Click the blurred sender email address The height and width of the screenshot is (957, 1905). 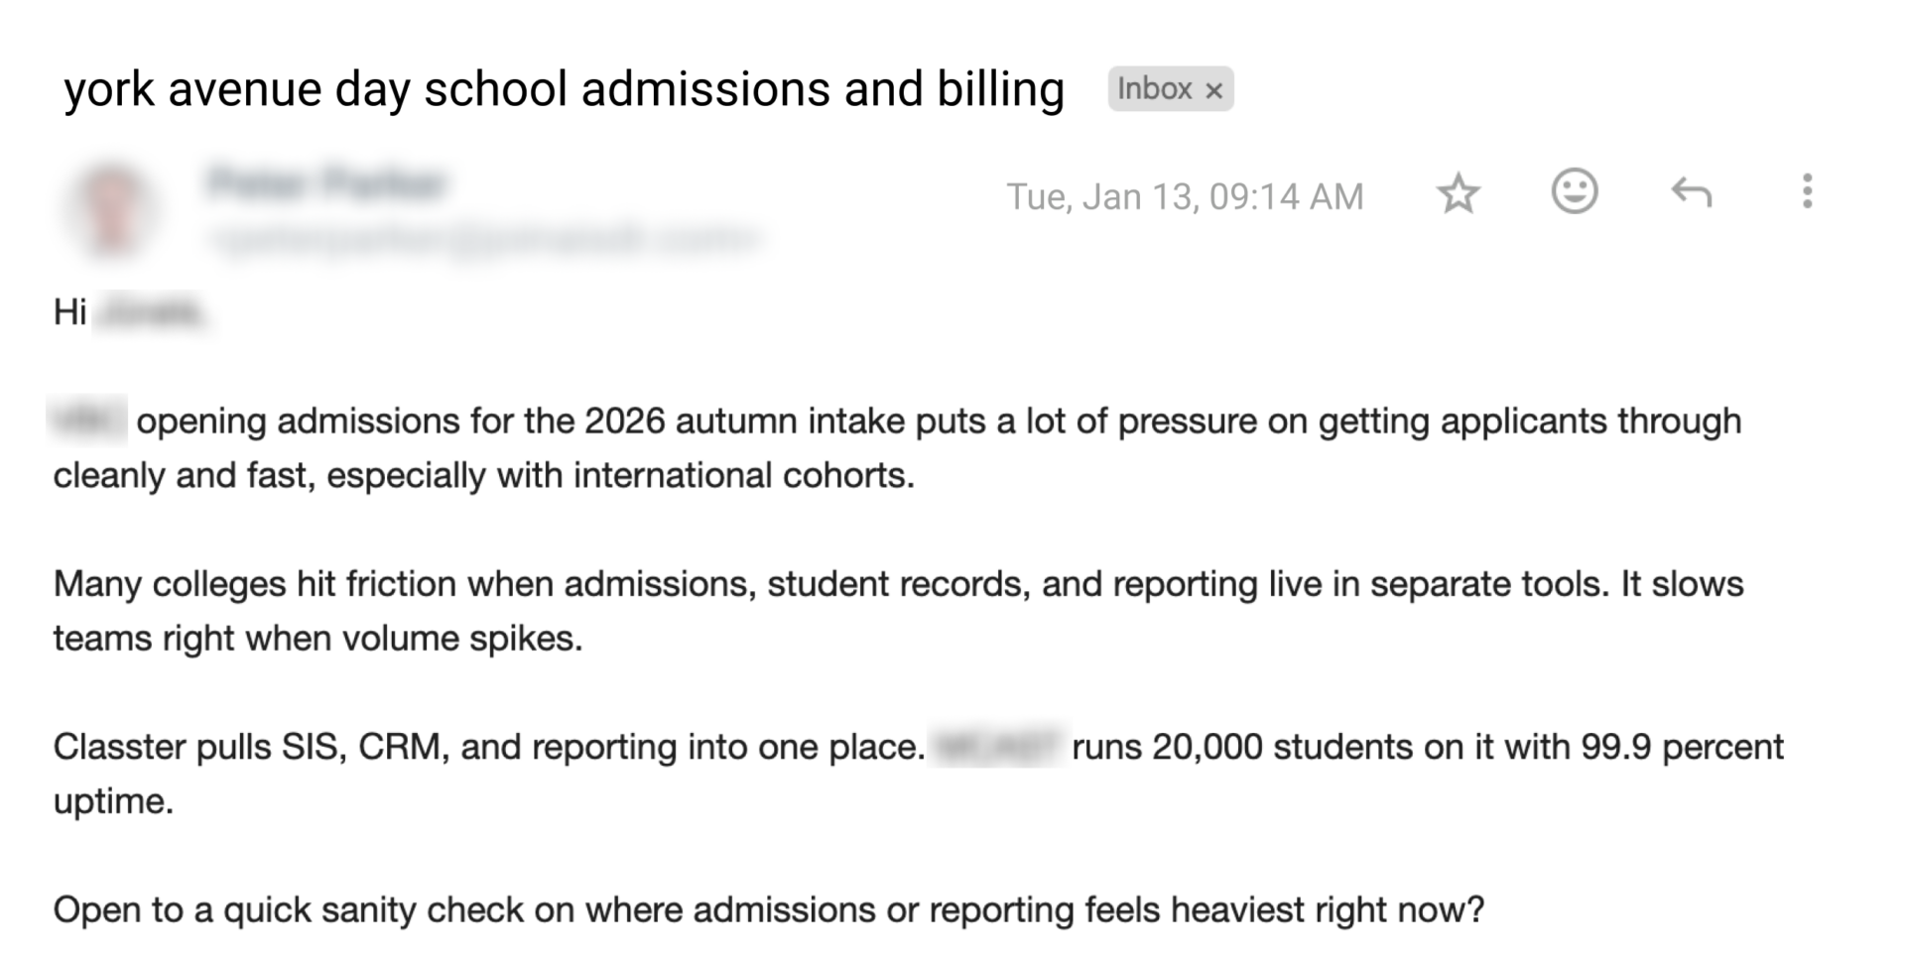[x=484, y=239]
